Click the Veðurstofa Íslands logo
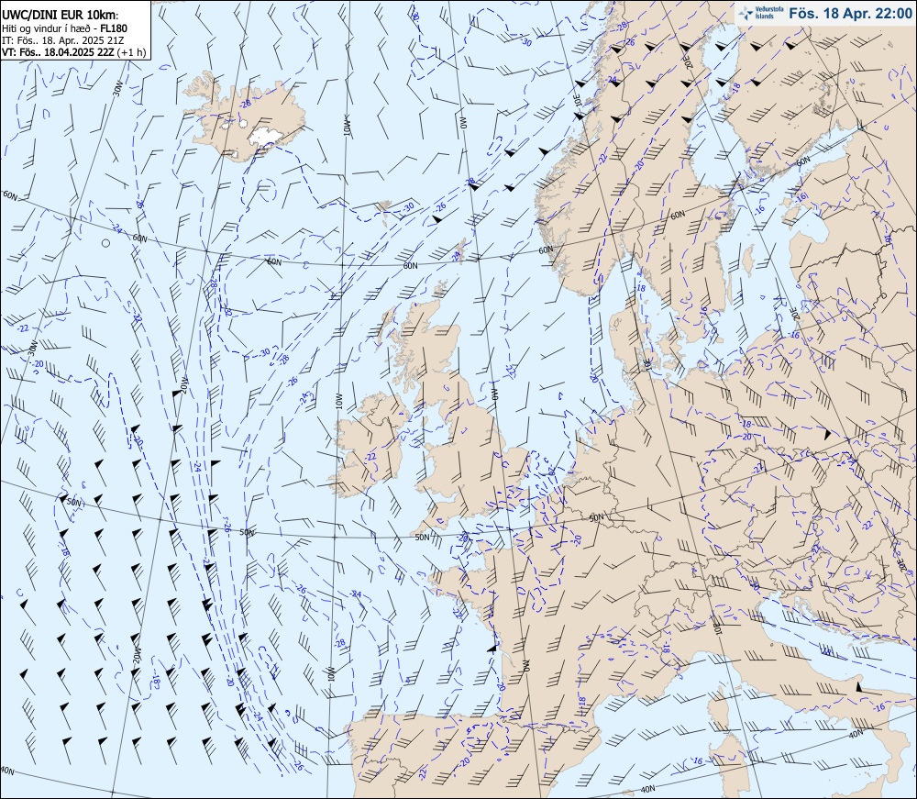 click(759, 13)
